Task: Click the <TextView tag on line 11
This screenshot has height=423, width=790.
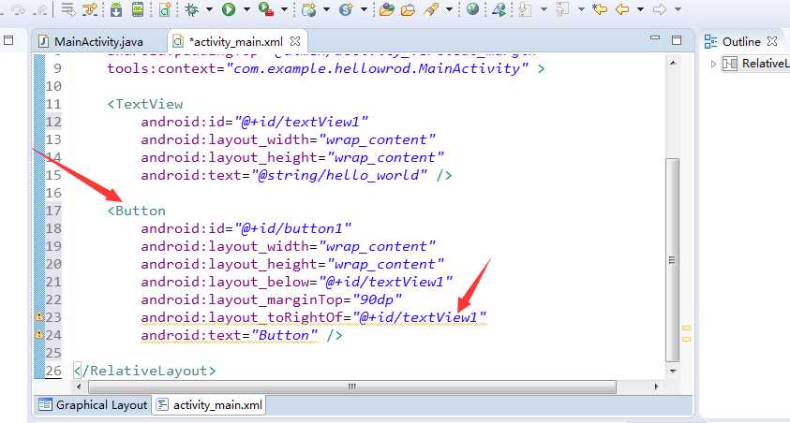Action: tap(144, 104)
